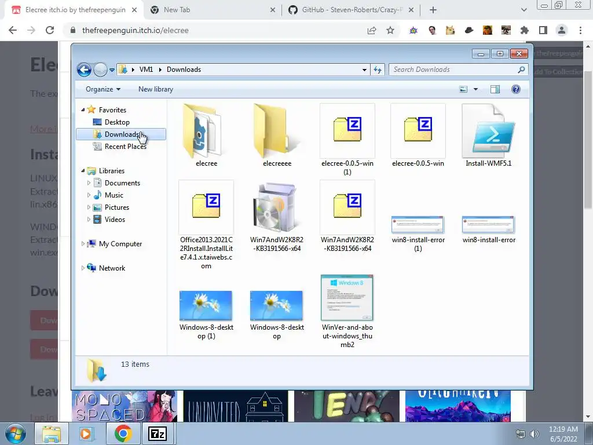Expand the Pictures library
Screen dimensions: 593x445
(89, 207)
